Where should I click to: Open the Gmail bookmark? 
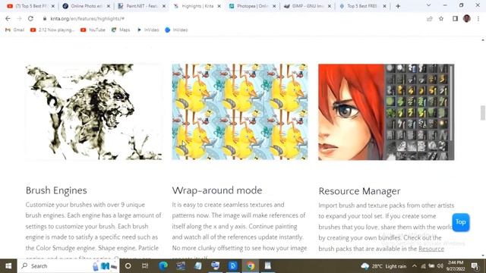pos(15,30)
